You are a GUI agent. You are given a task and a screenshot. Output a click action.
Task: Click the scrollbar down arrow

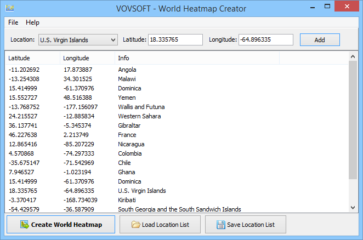[x=353, y=208]
